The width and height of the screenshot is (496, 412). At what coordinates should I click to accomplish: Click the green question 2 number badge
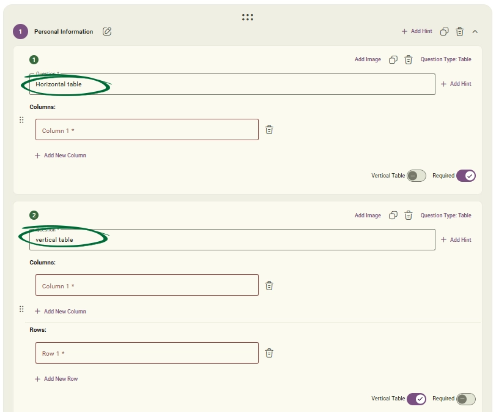coord(34,215)
